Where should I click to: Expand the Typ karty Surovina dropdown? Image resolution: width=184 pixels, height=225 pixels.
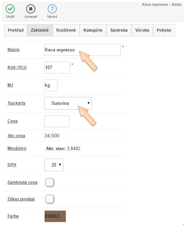pyautogui.click(x=68, y=103)
